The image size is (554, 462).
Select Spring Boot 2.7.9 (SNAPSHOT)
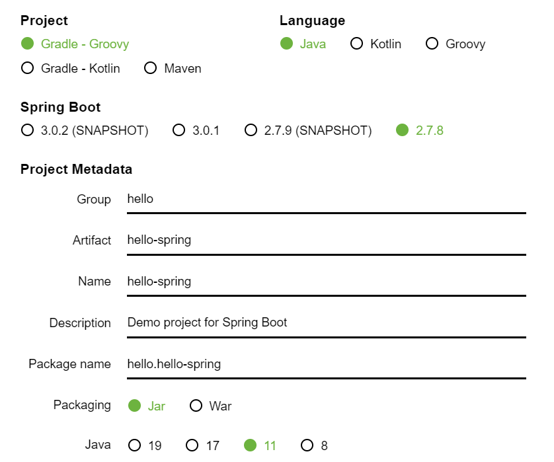[251, 130]
